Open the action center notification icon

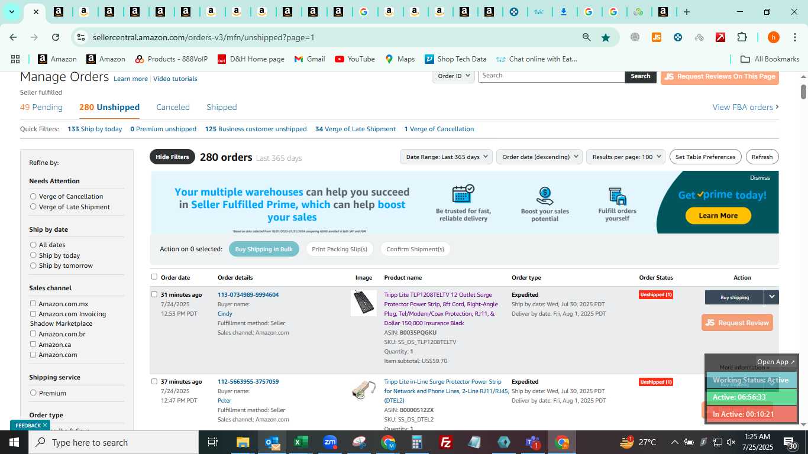click(791, 442)
